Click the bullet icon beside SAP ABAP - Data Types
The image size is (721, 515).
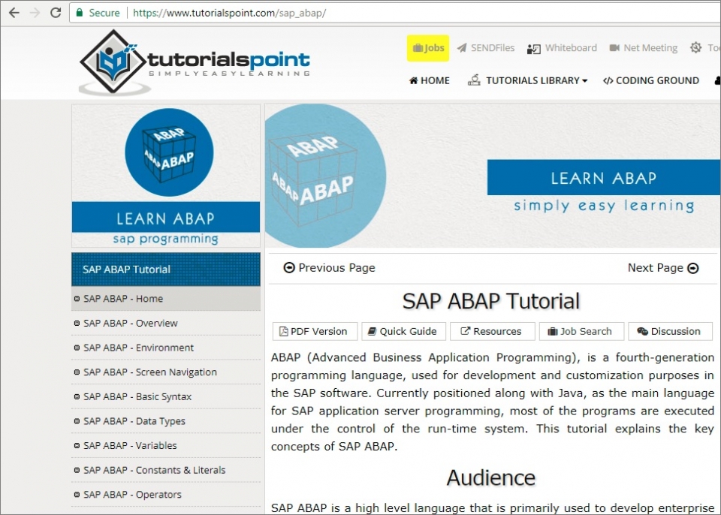pos(77,421)
